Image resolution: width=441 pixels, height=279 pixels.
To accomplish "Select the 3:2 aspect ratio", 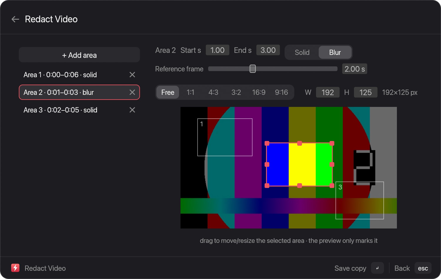I will click(236, 92).
